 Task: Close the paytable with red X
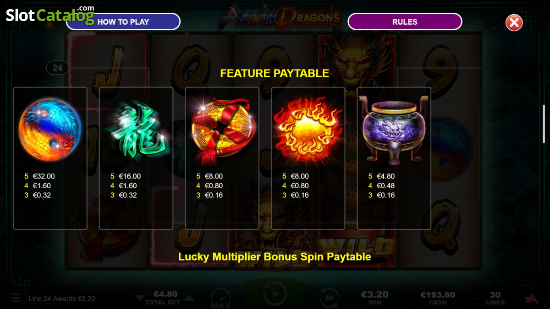point(514,22)
